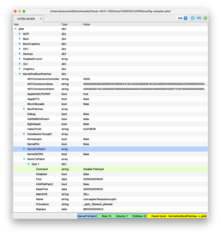Select the Disabled key in Item 1
Image resolution: width=221 pixels, height=235 pixels.
[42, 174]
